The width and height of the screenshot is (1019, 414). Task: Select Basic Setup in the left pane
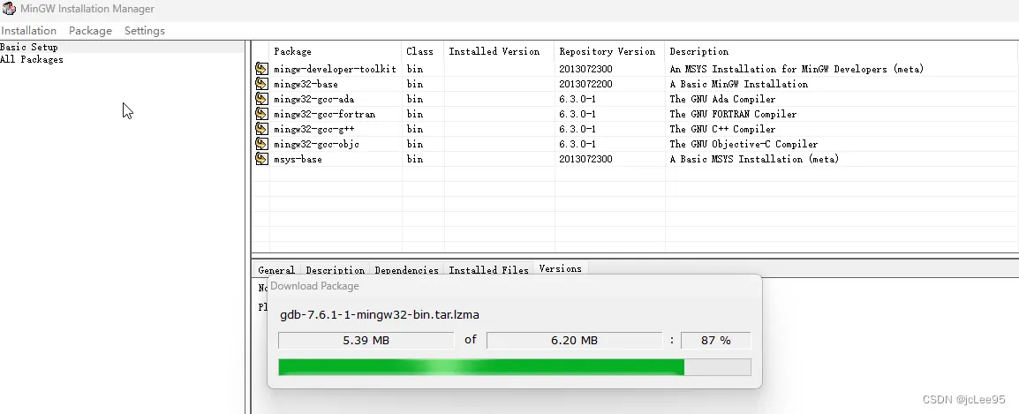coord(29,47)
